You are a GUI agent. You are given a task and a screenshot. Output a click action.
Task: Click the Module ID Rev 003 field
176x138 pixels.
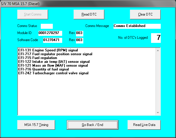coord(79,33)
